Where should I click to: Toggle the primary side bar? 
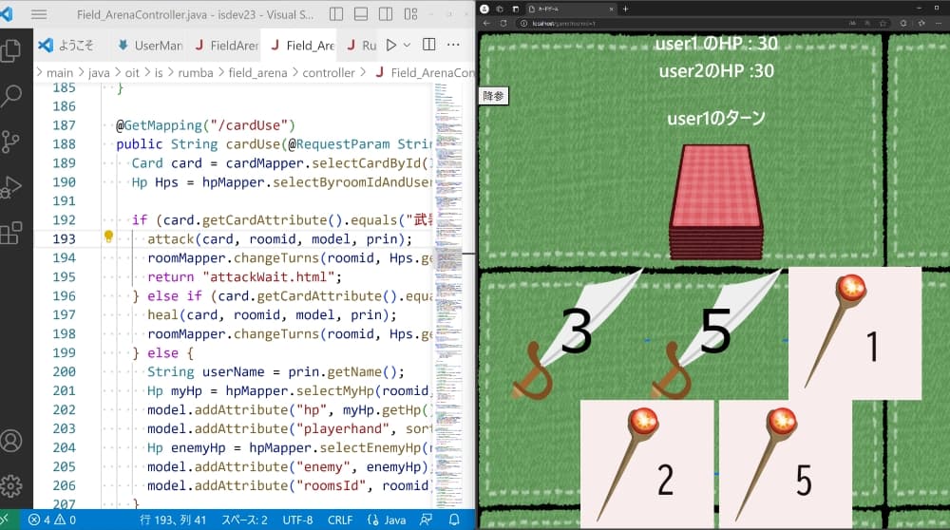point(336,14)
